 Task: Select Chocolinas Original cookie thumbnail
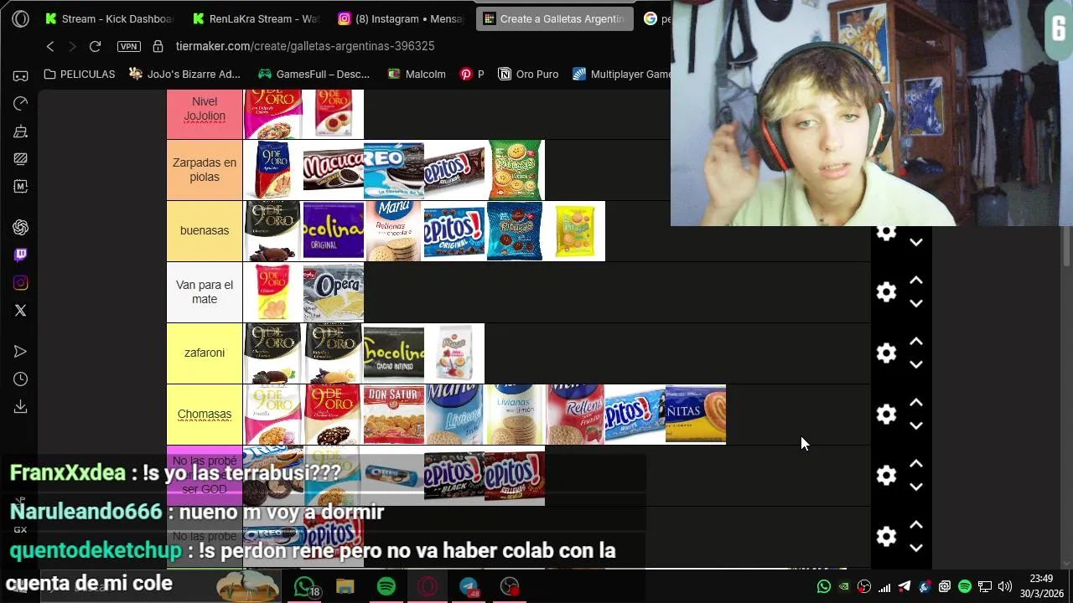pos(334,230)
